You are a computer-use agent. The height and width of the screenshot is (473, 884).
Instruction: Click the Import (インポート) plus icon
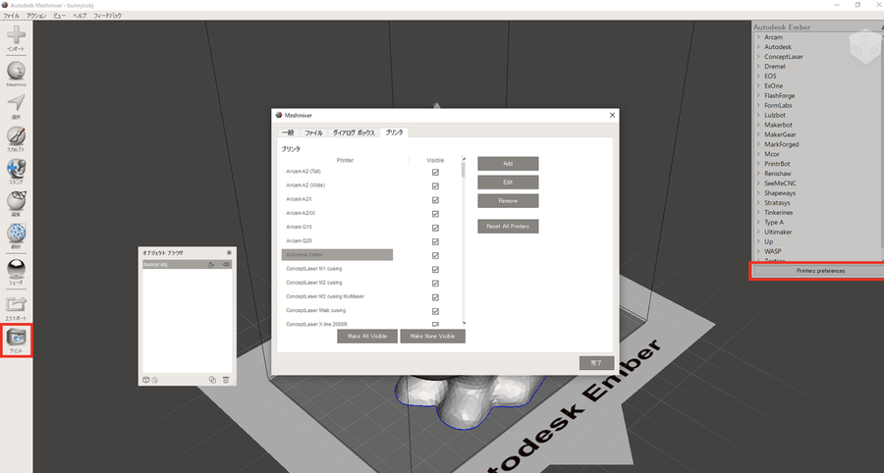coord(16,35)
